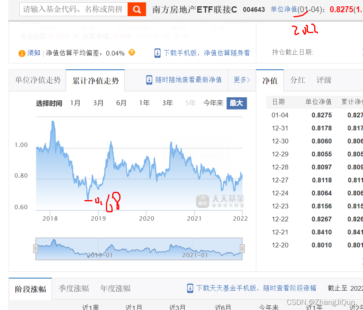The image size is (363, 310).
Task: Click right handle of chart range slider
Action: pyautogui.click(x=242, y=249)
